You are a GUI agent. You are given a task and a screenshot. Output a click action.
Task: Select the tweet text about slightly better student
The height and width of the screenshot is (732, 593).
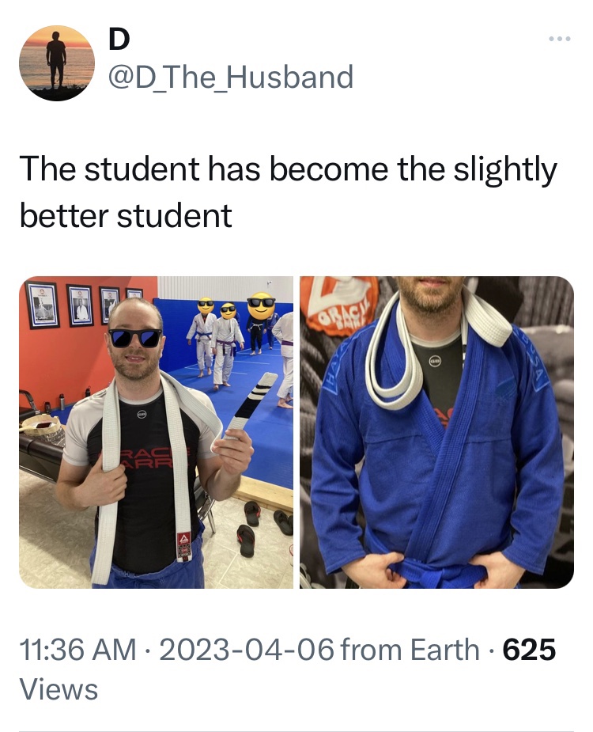point(289,192)
